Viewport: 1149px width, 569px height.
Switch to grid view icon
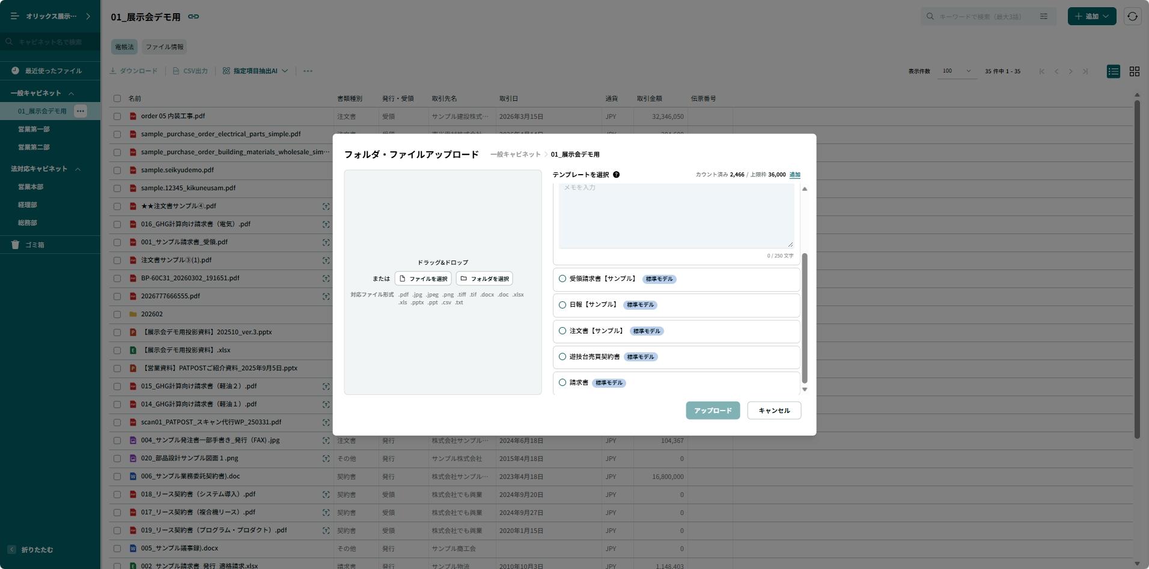pyautogui.click(x=1135, y=71)
